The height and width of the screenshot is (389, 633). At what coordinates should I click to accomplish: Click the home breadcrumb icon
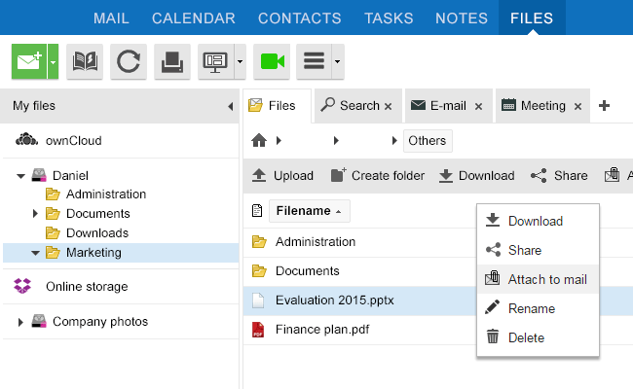[259, 141]
